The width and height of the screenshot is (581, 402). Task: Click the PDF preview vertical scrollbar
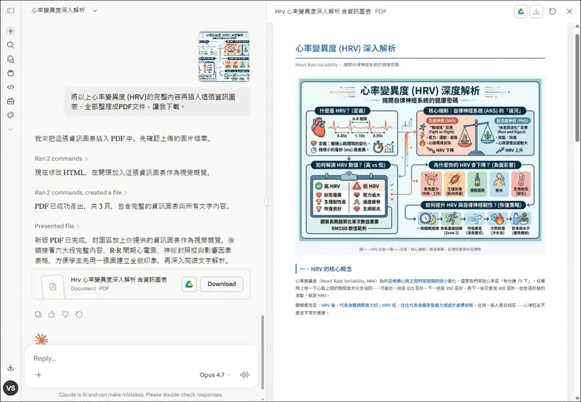pyautogui.click(x=577, y=87)
